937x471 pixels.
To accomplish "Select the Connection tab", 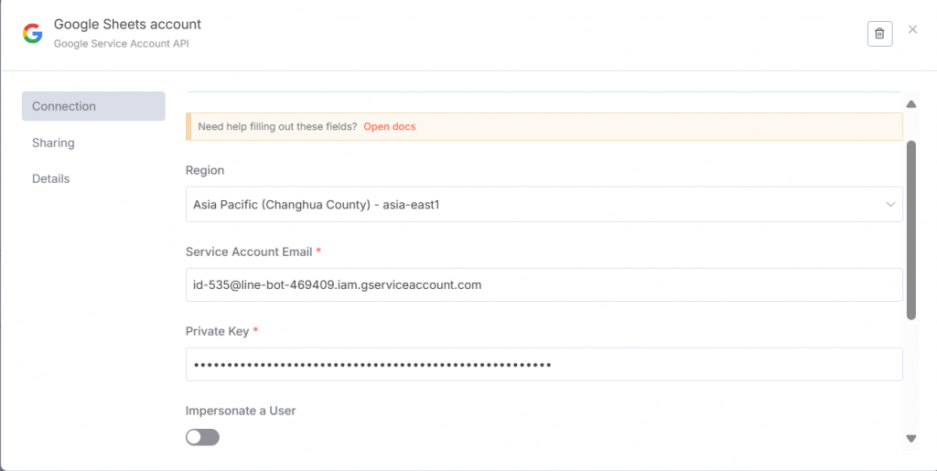I will [x=93, y=106].
